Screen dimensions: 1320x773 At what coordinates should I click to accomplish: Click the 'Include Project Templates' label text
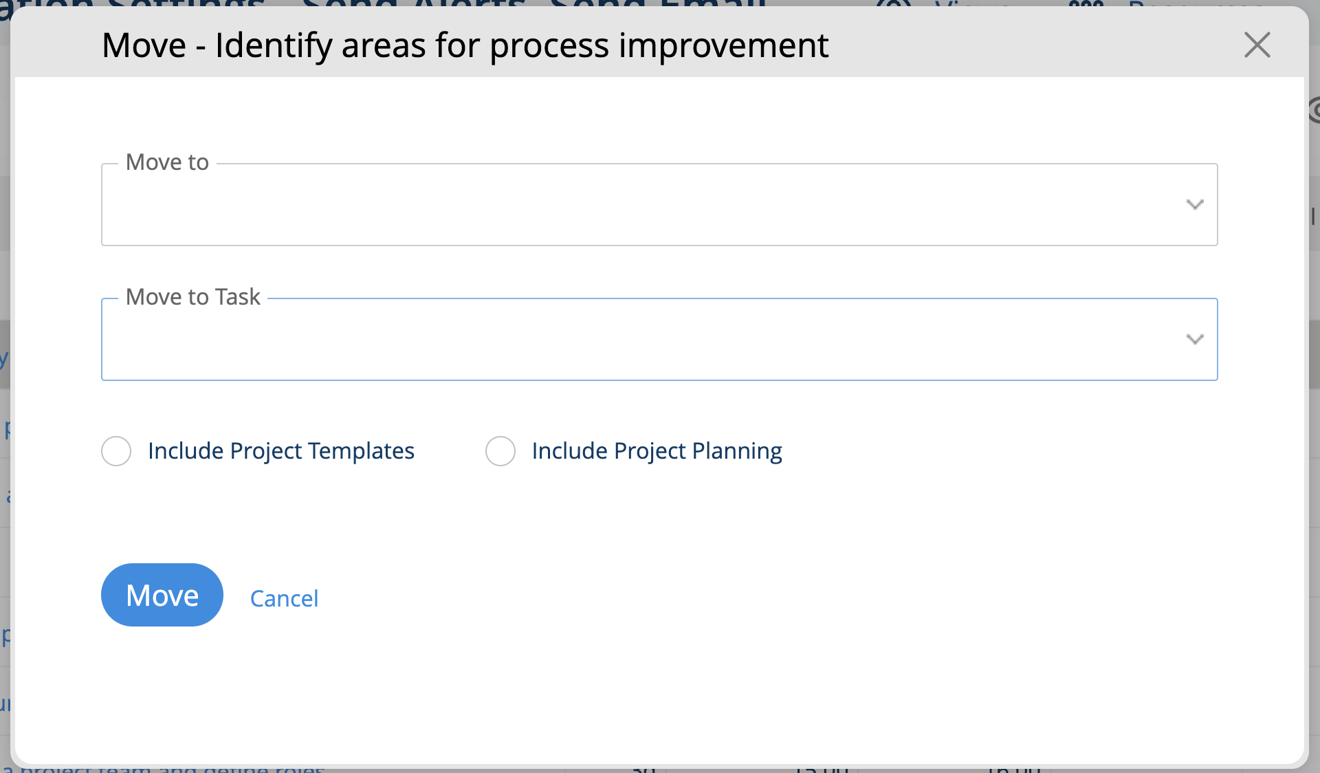[280, 451]
